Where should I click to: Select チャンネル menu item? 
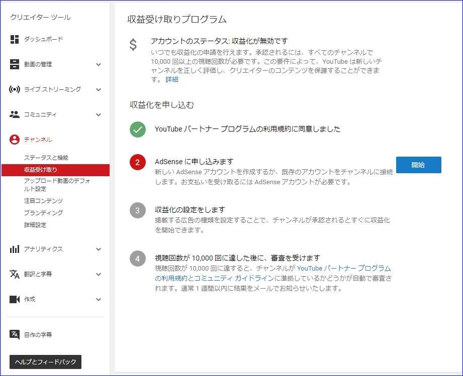(38, 140)
